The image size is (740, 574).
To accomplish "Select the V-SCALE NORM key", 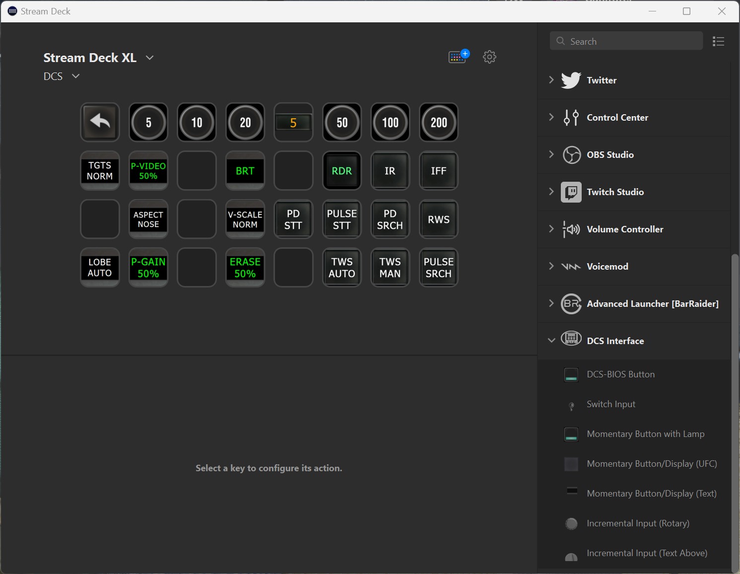I will (x=245, y=219).
